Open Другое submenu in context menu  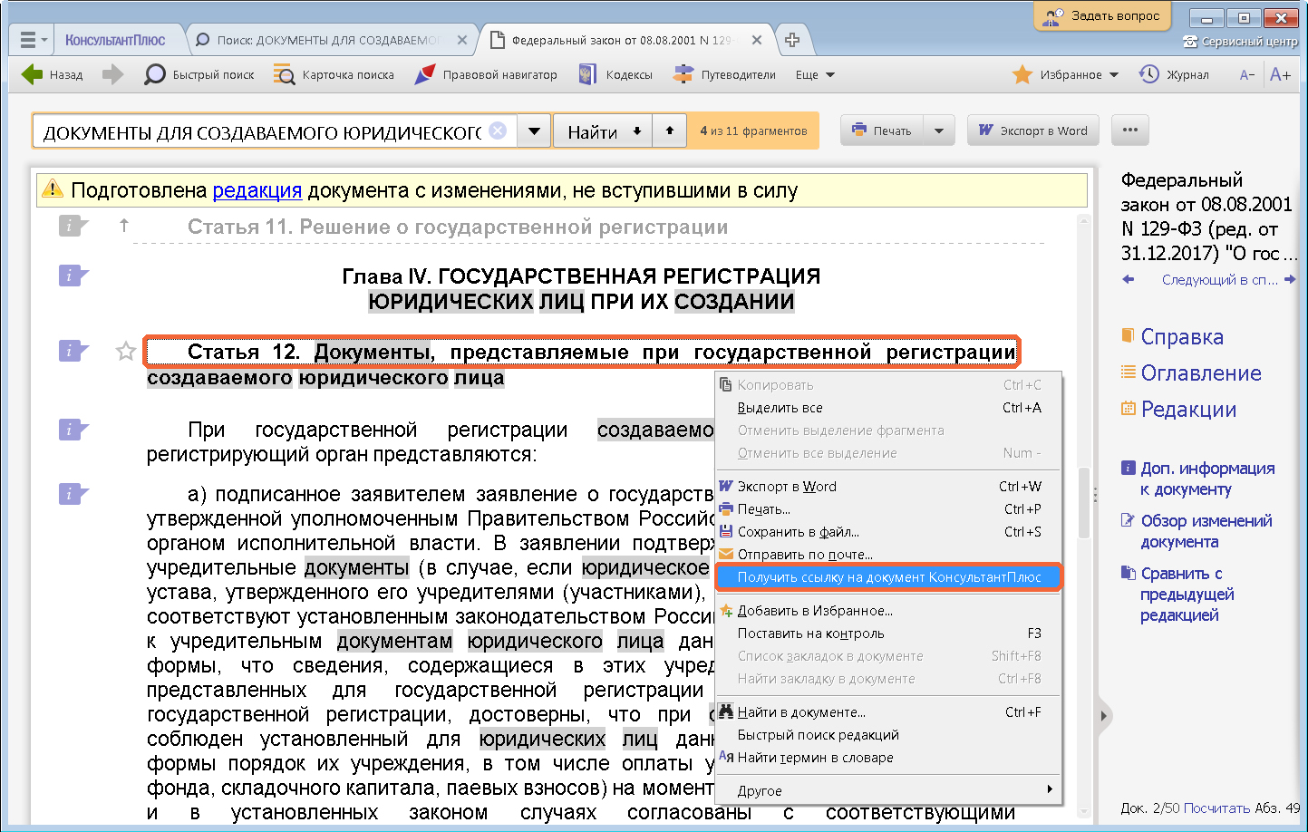click(x=888, y=790)
